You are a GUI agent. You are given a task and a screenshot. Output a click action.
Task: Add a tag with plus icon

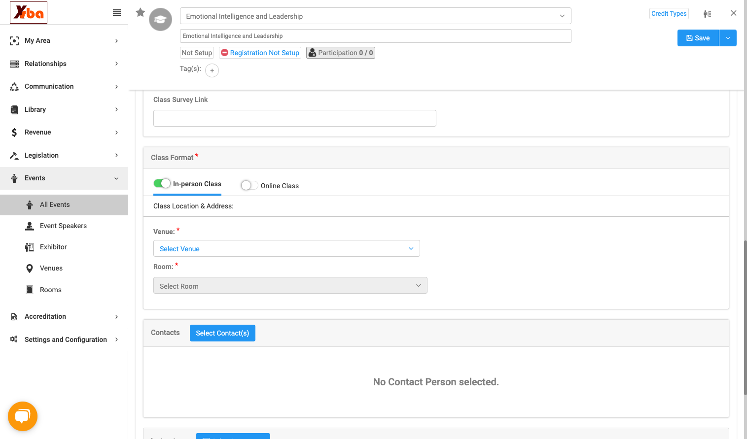coord(212,70)
